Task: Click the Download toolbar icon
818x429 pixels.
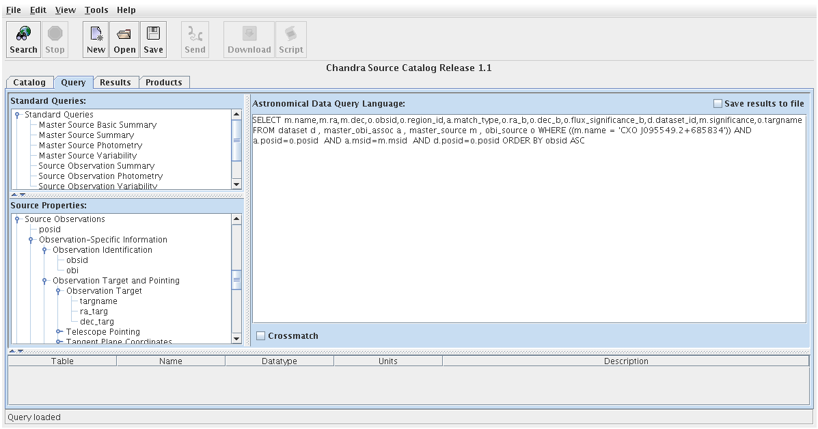Action: click(249, 33)
